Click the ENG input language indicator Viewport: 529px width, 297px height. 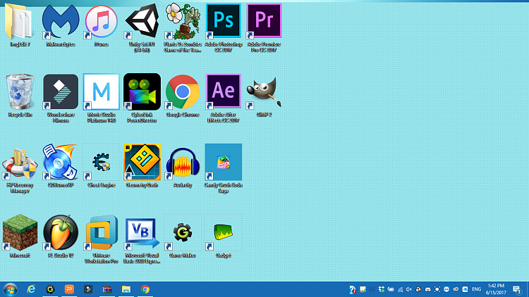coord(476,289)
